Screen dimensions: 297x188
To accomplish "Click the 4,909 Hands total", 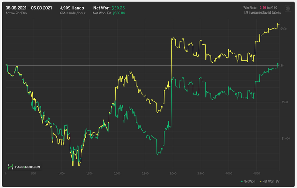I will click(x=72, y=8).
